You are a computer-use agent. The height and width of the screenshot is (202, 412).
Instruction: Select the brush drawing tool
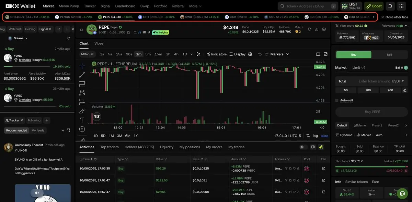(82, 111)
